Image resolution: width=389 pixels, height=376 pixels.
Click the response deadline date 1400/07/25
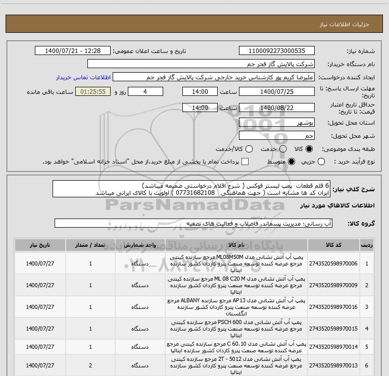tap(277, 91)
